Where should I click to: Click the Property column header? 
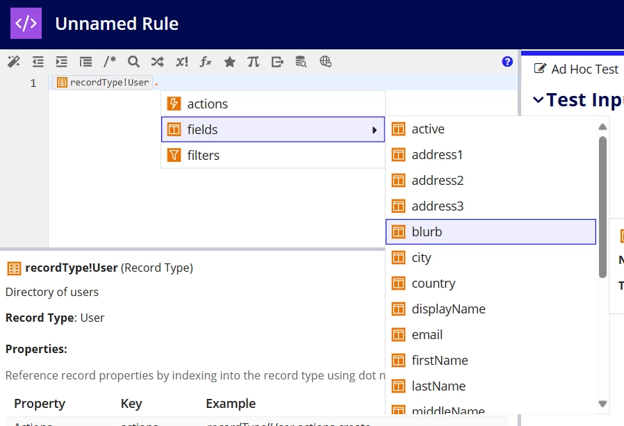[x=40, y=403]
